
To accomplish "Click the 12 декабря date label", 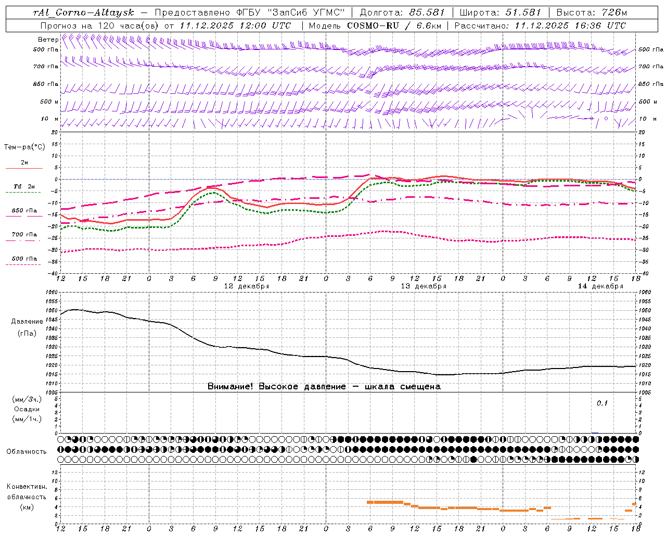I will coord(247,286).
